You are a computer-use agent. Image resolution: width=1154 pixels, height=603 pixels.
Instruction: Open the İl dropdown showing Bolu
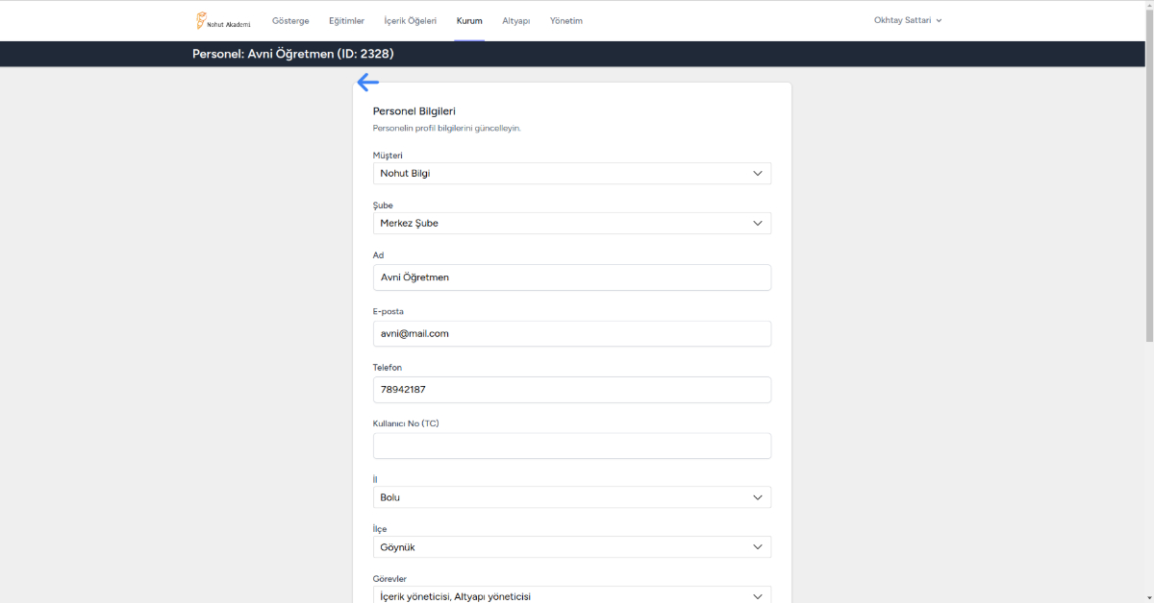pyautogui.click(x=571, y=497)
